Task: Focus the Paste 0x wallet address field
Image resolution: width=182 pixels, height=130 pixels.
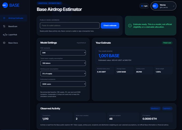Action: tap(70, 25)
